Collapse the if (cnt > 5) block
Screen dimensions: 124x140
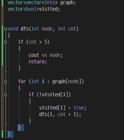coord(5,42)
